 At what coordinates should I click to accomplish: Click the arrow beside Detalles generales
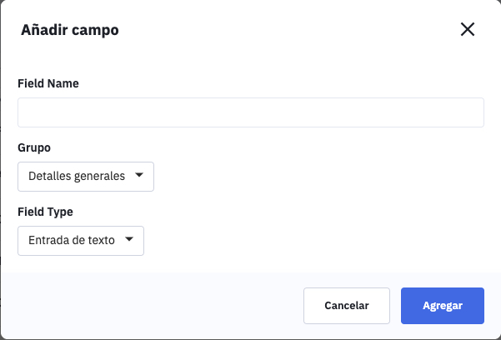click(139, 176)
